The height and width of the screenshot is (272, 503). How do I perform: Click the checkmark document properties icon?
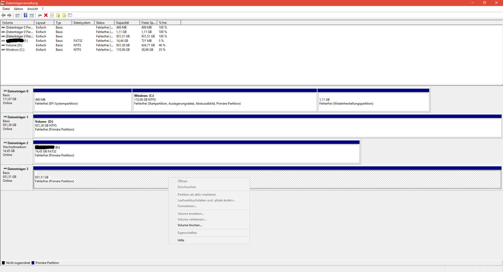click(52, 15)
